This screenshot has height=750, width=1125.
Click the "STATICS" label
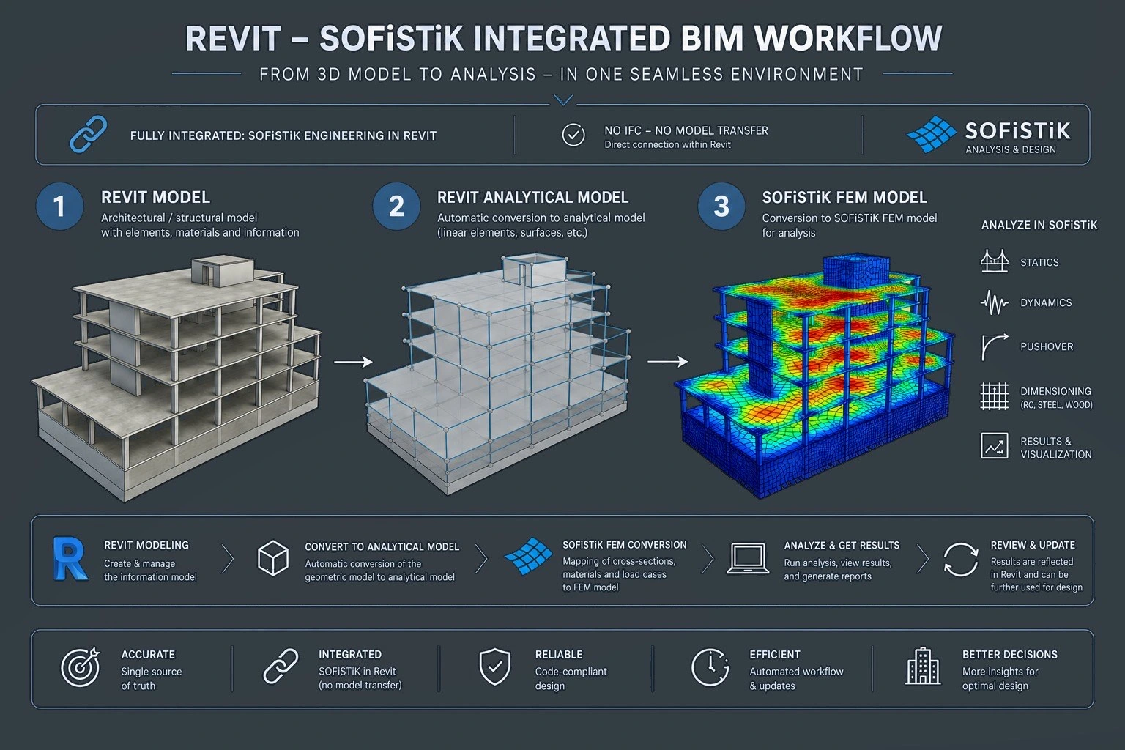coord(1039,262)
